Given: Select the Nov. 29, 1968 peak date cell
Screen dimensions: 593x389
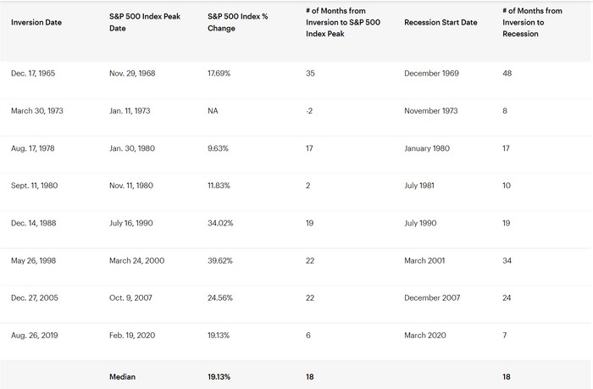Looking at the screenshot, I should pyautogui.click(x=133, y=74).
